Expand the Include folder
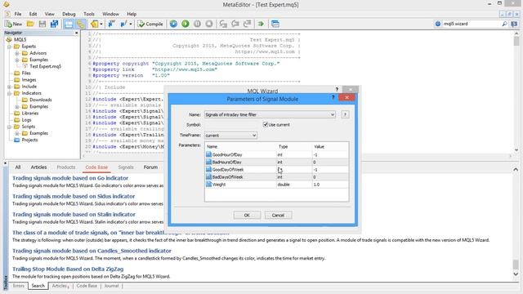Image resolution: width=523 pixels, height=294 pixels. pos(9,87)
